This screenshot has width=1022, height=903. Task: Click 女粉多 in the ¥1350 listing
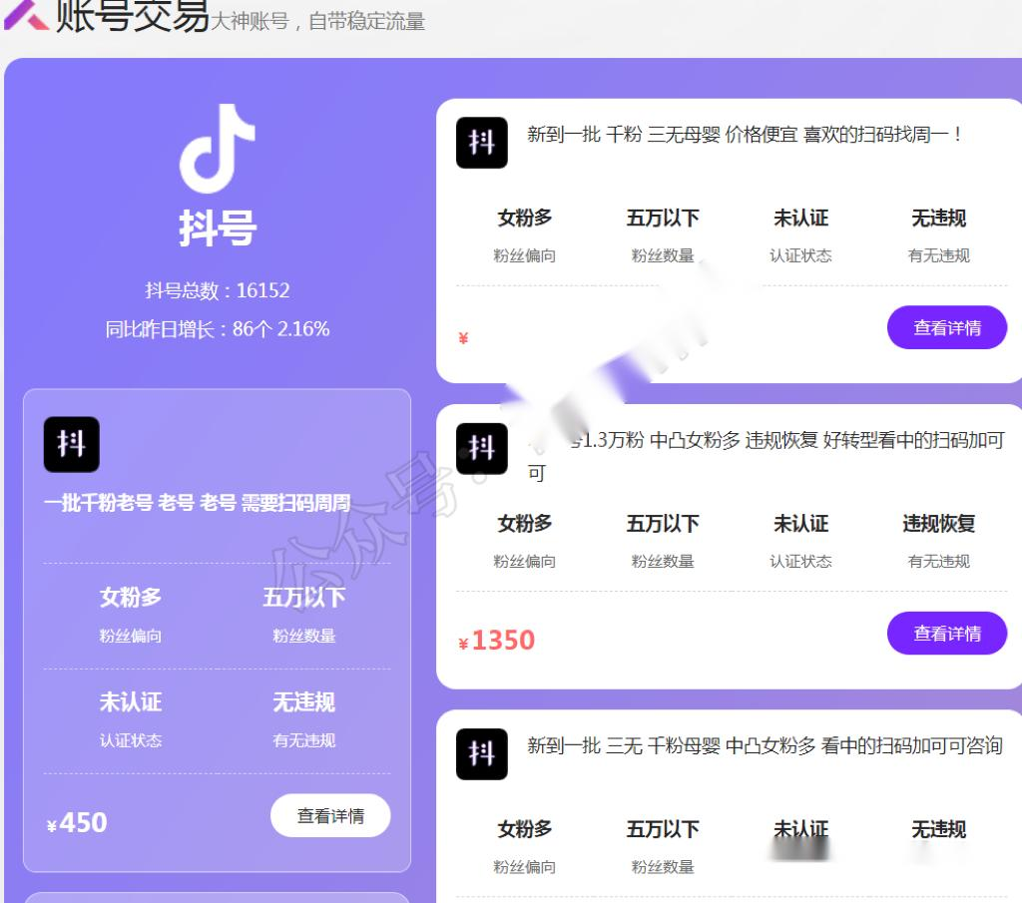(525, 523)
